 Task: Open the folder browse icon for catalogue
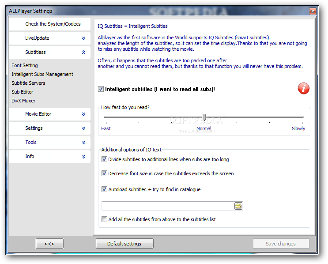click(x=238, y=206)
